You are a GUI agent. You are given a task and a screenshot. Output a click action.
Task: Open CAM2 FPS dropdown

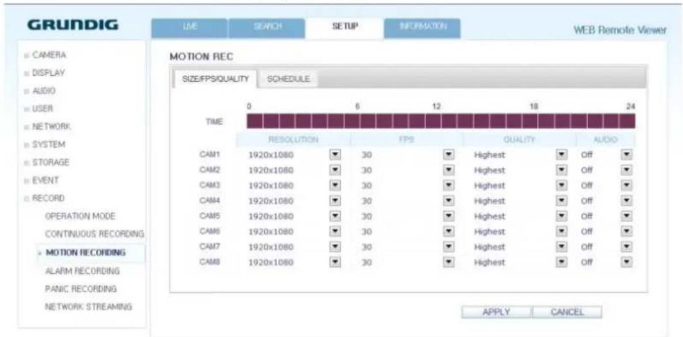click(448, 170)
